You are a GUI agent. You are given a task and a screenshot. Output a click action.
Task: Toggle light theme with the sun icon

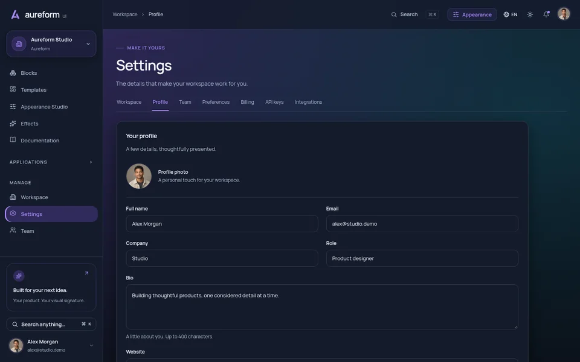pyautogui.click(x=530, y=14)
